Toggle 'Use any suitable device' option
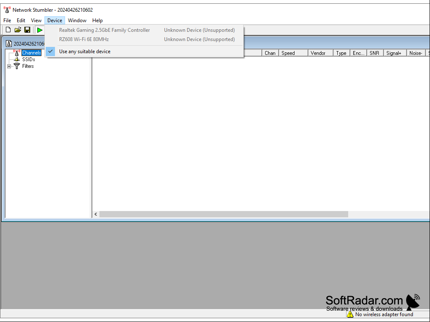 click(144, 52)
